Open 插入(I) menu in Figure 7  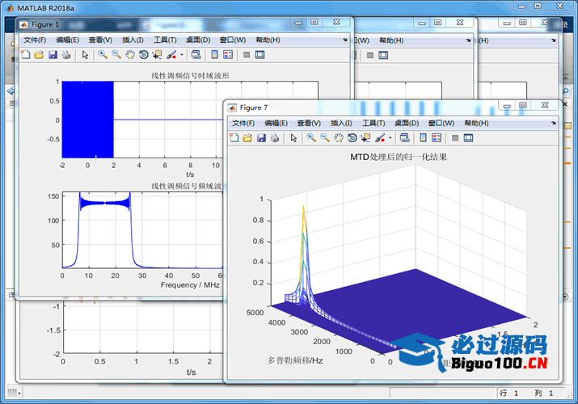(341, 123)
